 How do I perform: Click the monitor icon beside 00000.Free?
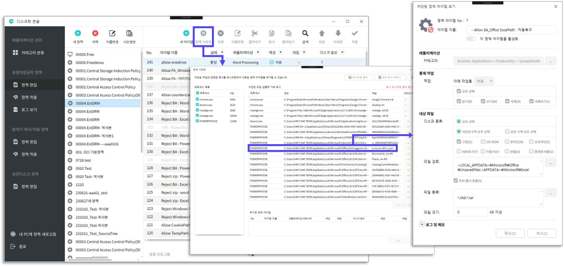click(70, 54)
